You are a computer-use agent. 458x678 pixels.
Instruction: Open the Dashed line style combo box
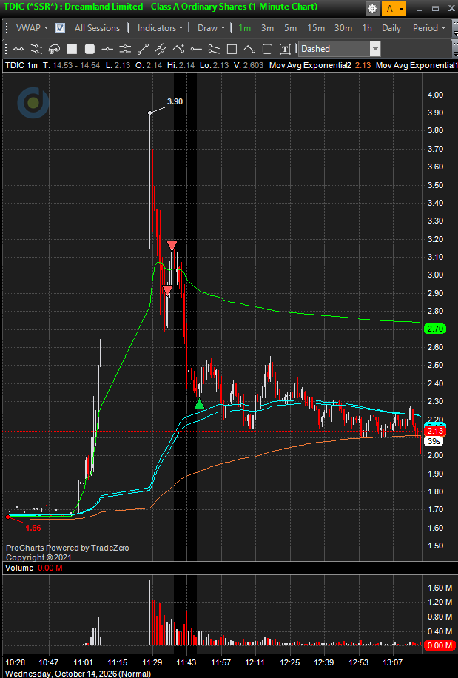339,49
